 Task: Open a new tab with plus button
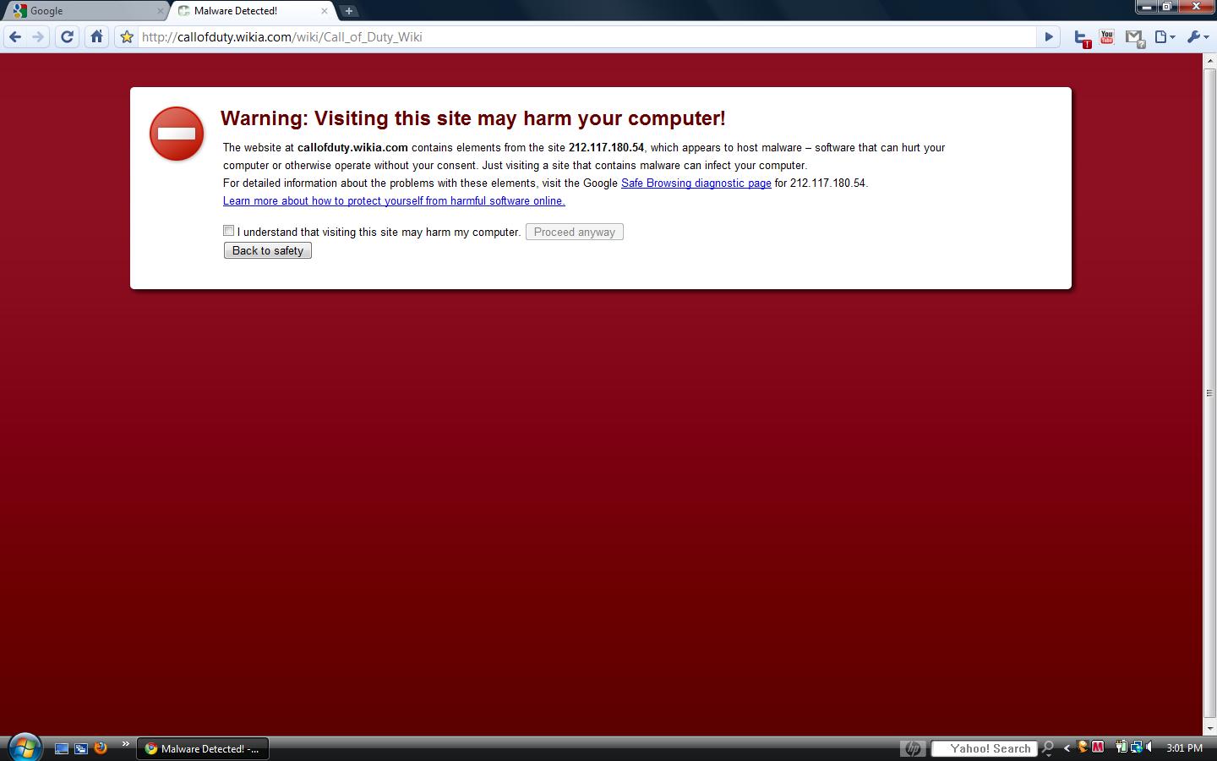[348, 11]
